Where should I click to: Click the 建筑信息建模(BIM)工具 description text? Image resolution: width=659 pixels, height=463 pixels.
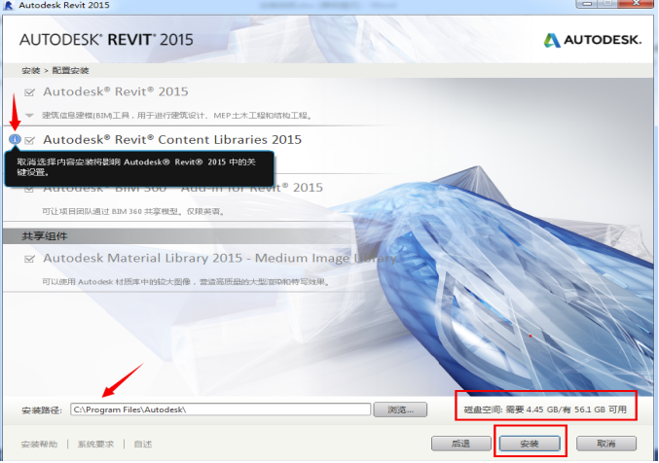pyautogui.click(x=177, y=115)
